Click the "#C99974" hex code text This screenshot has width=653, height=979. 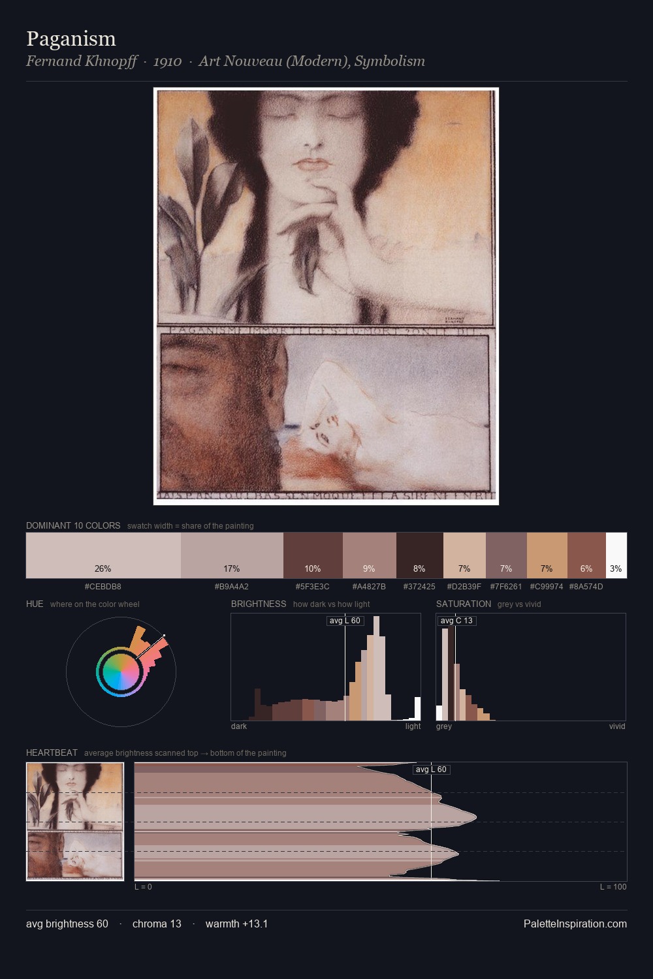coord(547,587)
